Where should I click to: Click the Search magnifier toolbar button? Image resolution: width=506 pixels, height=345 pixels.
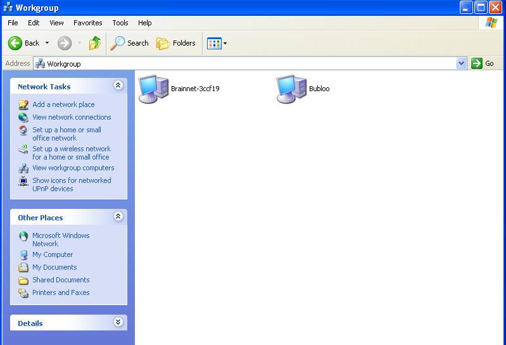coord(129,43)
